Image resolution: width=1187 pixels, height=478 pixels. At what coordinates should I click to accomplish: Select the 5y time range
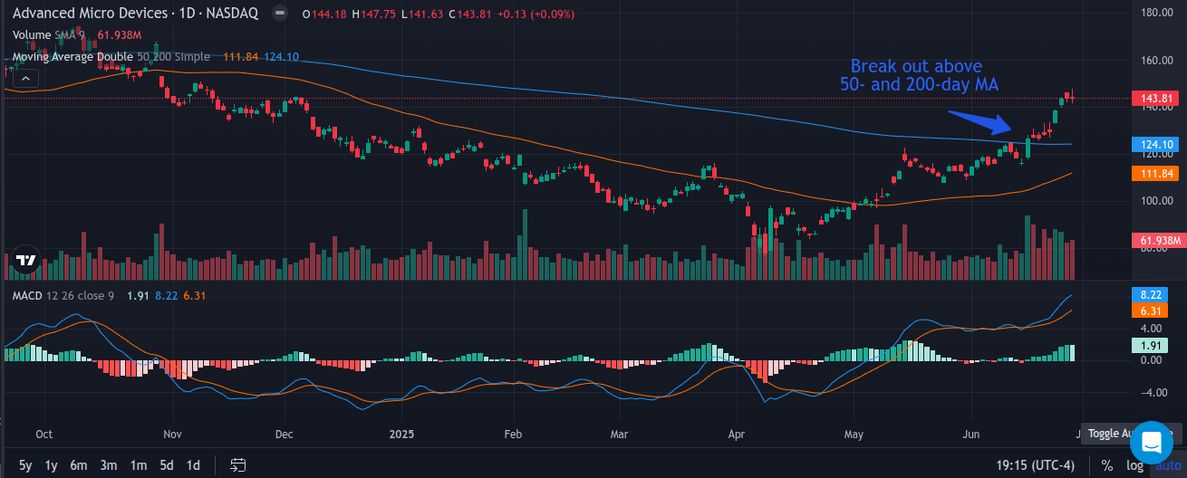25,465
